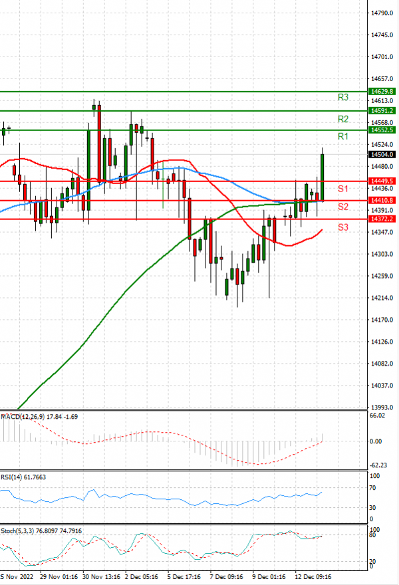Select the 14591.2 green price tag

(x=382, y=111)
